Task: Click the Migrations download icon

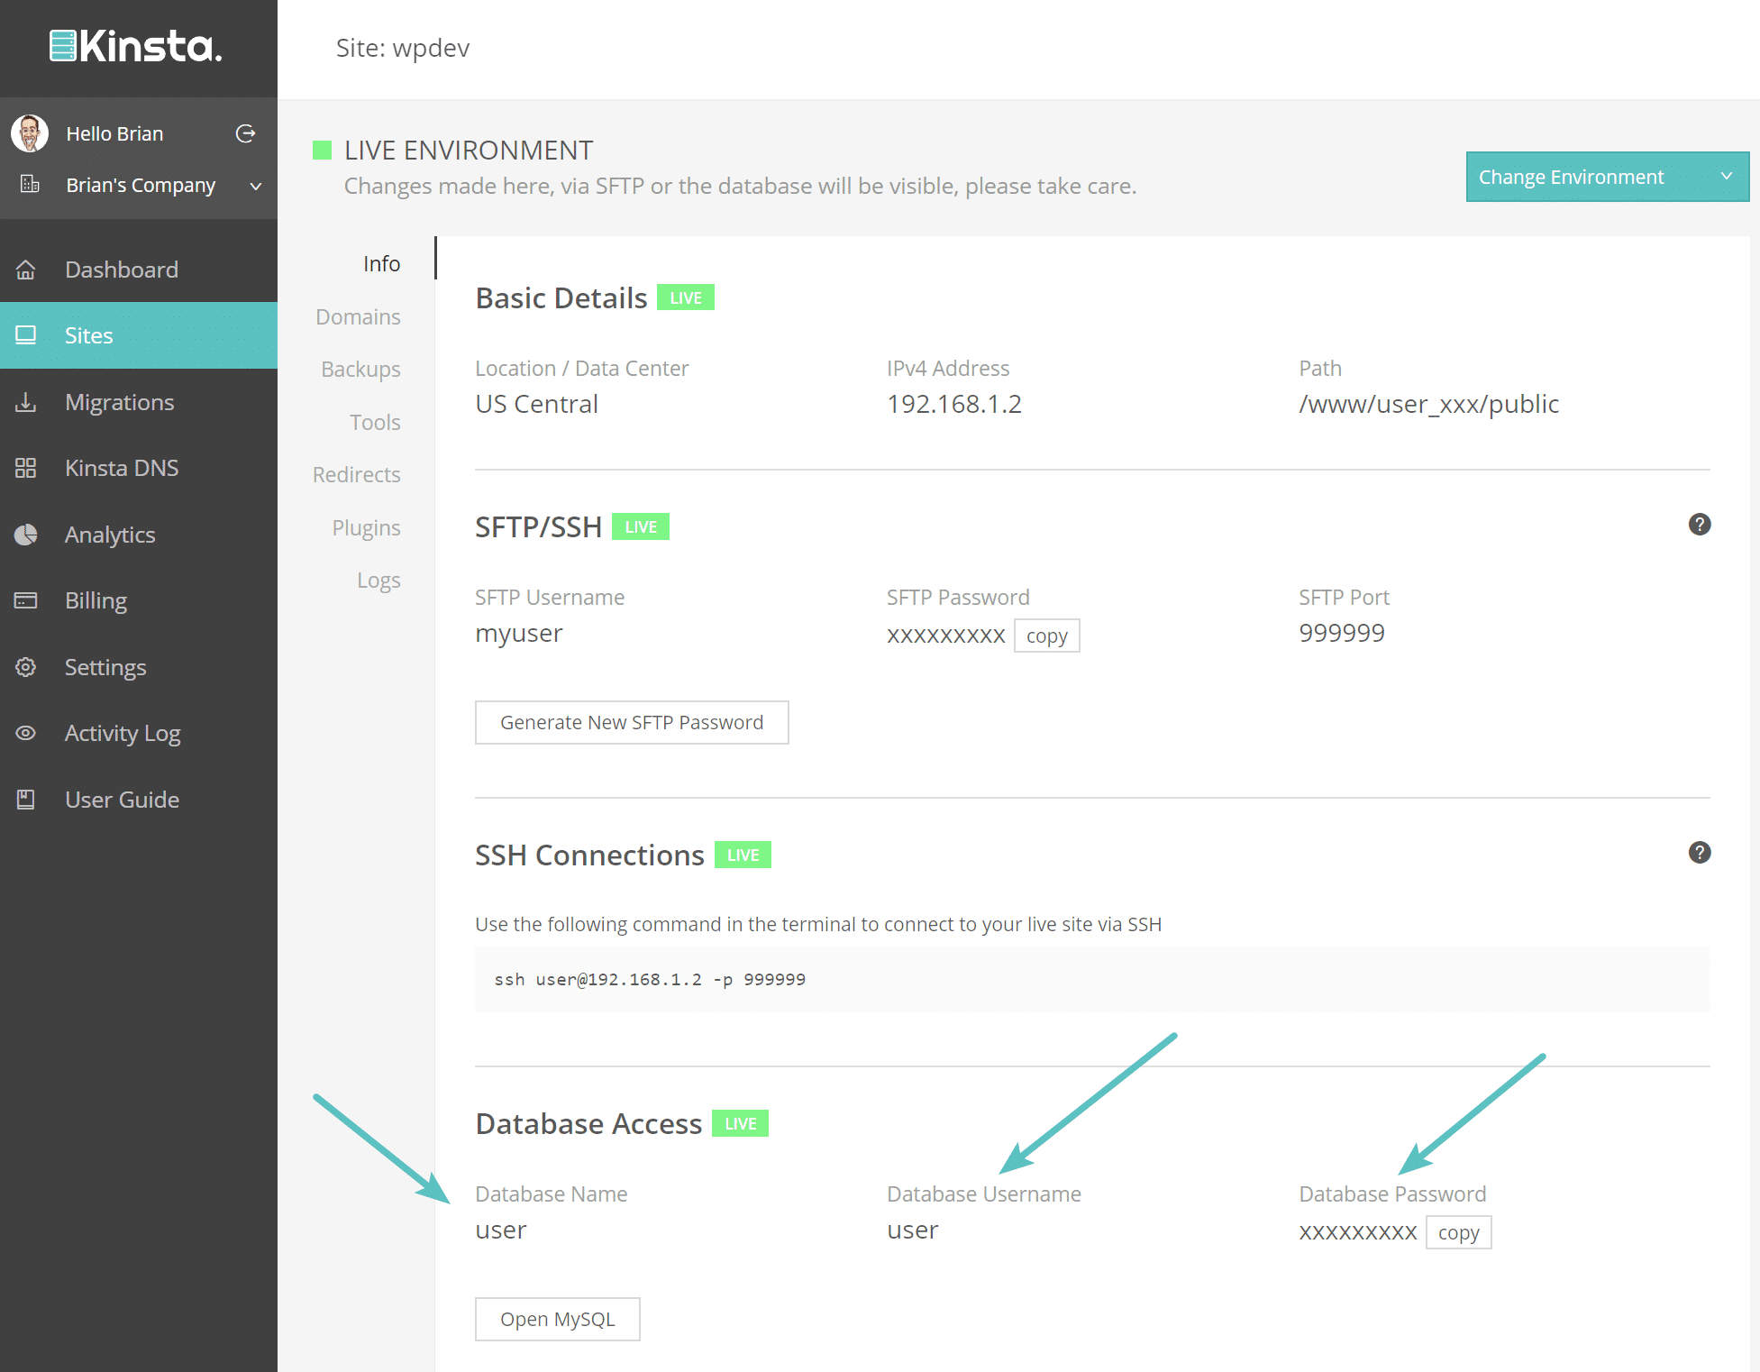Action: point(26,402)
